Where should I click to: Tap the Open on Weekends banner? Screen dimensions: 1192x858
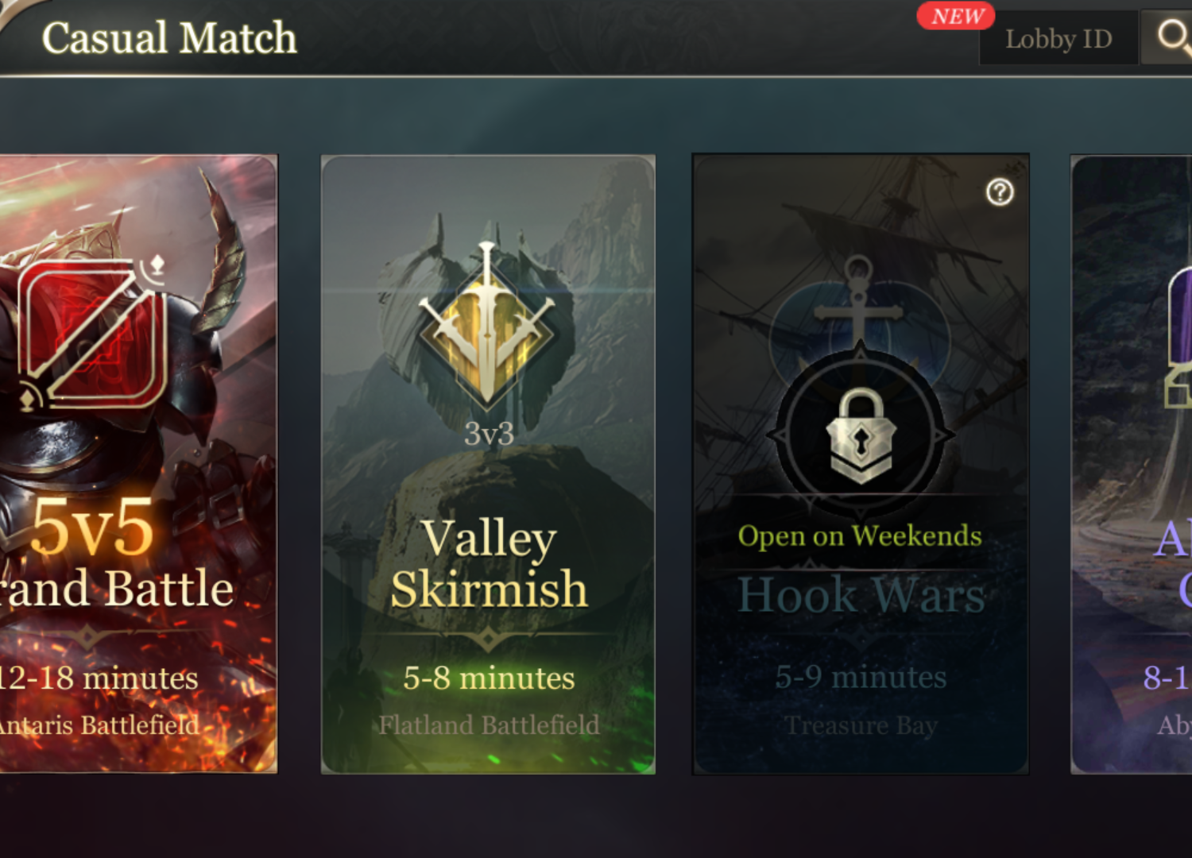[860, 535]
